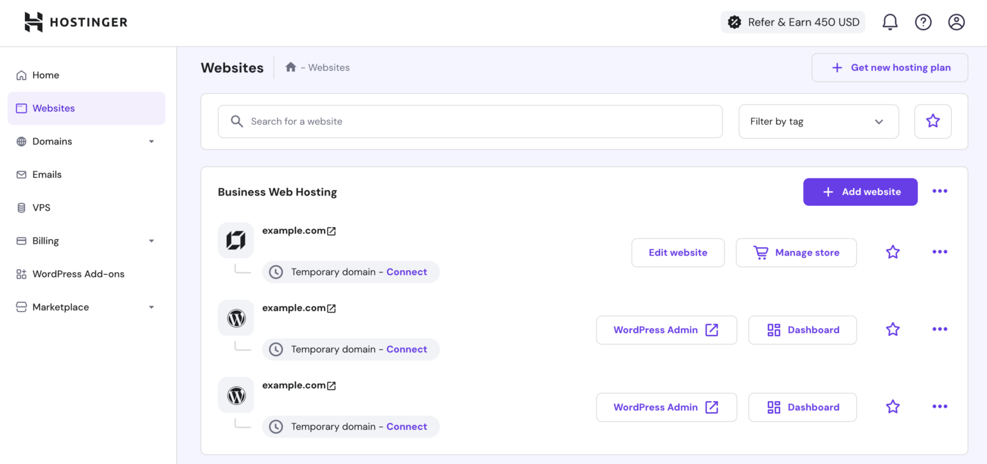Favorite the first example.com website
The image size is (987, 464).
pyautogui.click(x=893, y=252)
